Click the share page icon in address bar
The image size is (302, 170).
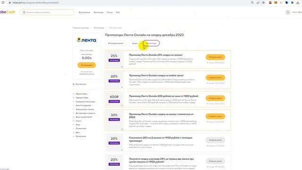point(258,3)
